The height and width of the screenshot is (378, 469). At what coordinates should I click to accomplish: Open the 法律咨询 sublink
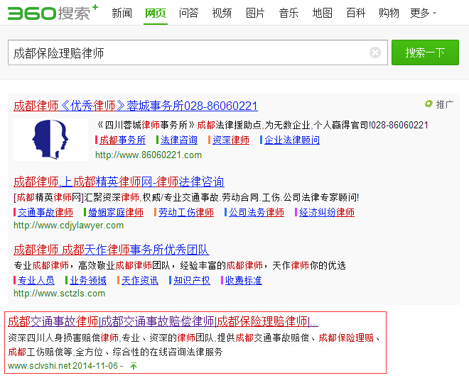[179, 140]
